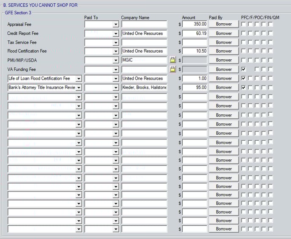Open Paid To dropdown for Appraisal Fee
This screenshot has width=291, height=239.
point(115,25)
